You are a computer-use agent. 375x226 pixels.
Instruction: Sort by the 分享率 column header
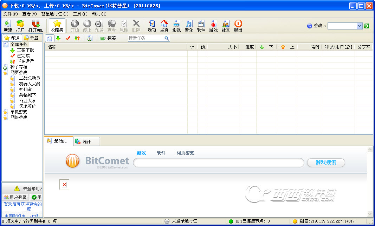(363, 47)
